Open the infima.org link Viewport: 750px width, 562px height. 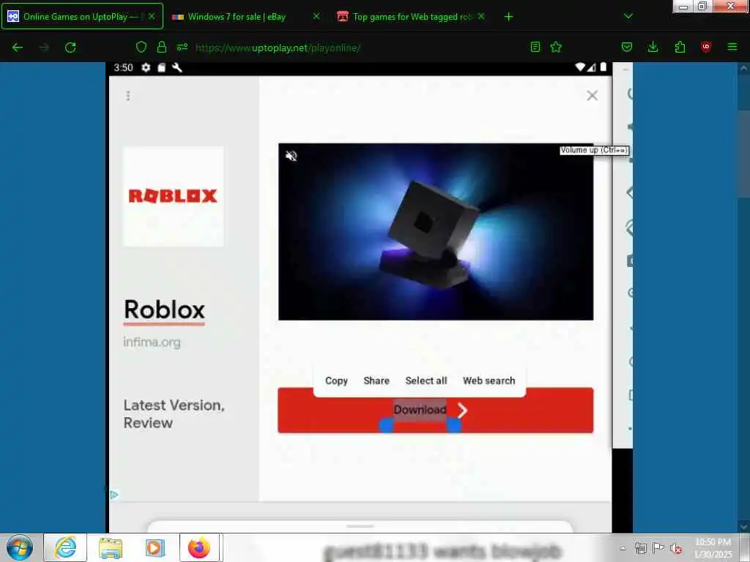pyautogui.click(x=152, y=342)
